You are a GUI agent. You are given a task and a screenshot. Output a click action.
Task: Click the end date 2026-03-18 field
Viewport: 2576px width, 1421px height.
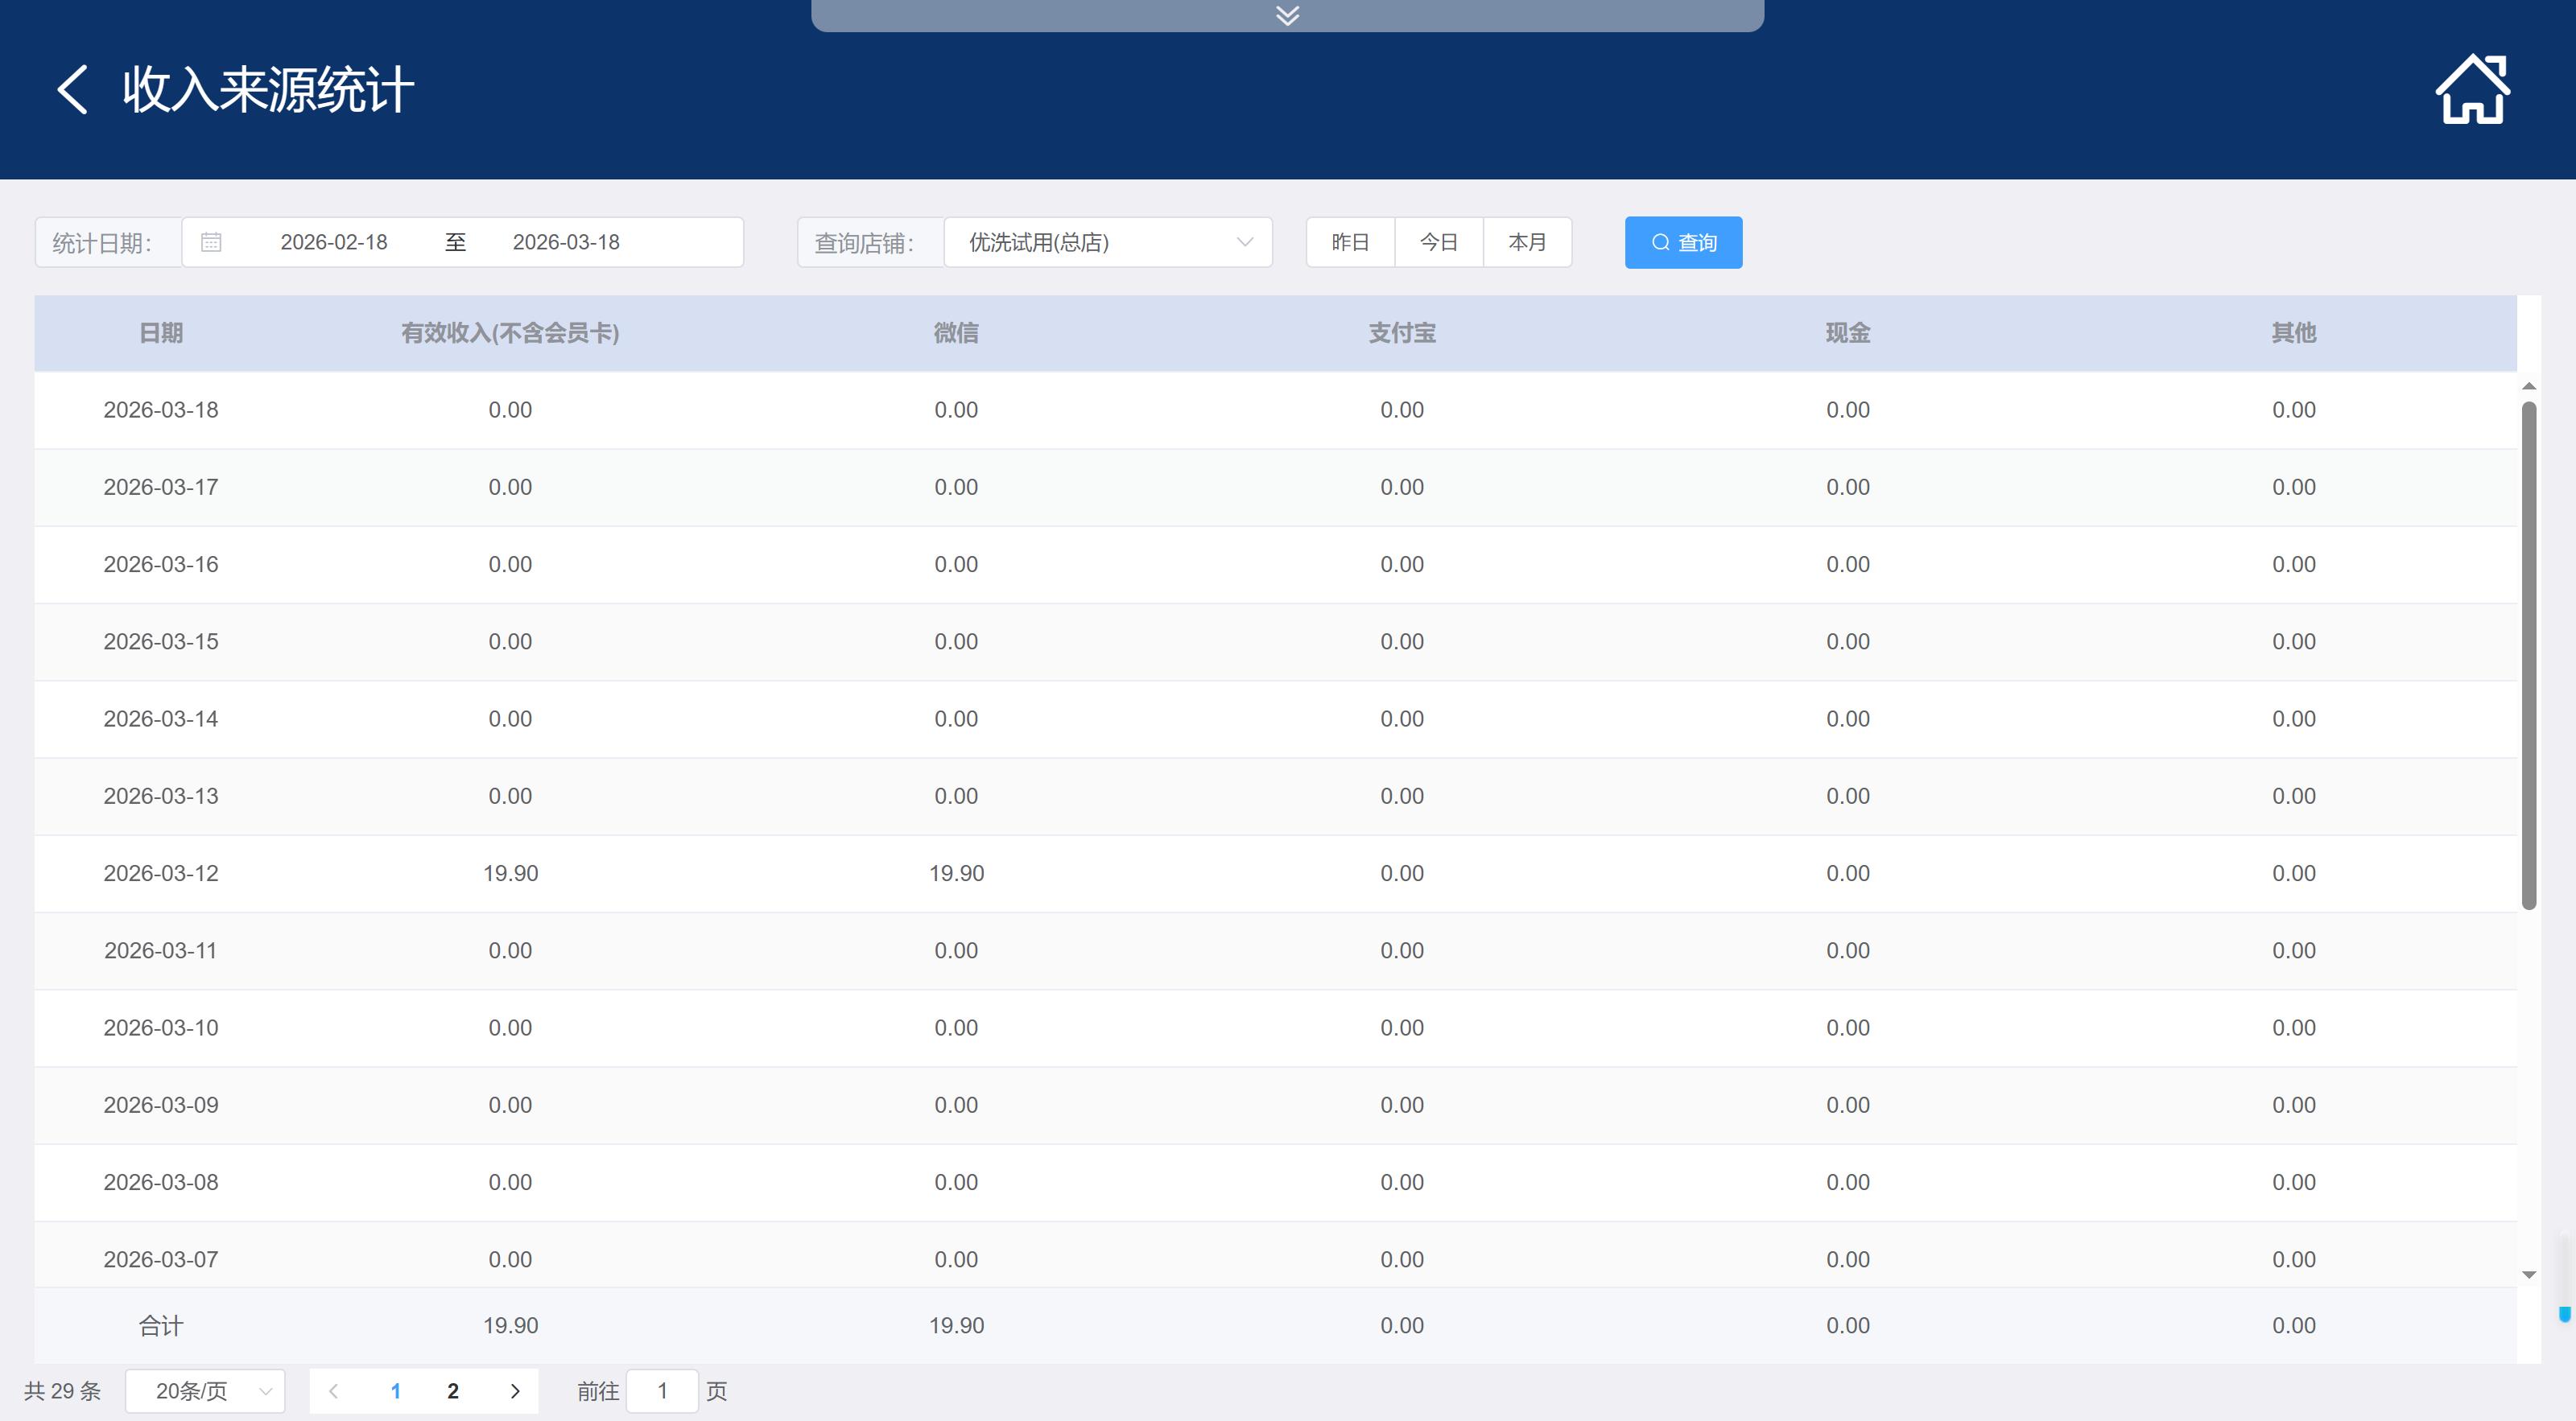[566, 242]
